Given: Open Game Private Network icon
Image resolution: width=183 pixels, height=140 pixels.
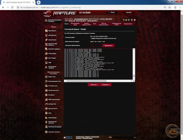Looking at the screenshot, I should pyautogui.click(x=46, y=44).
